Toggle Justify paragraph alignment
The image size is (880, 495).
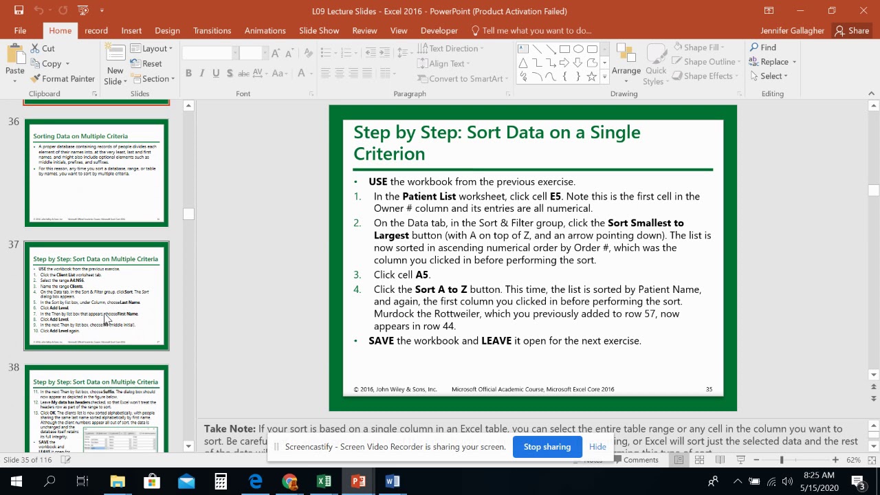coord(366,74)
